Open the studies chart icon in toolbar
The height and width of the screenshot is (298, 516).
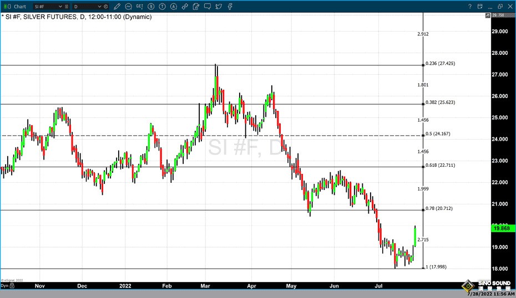click(x=128, y=7)
